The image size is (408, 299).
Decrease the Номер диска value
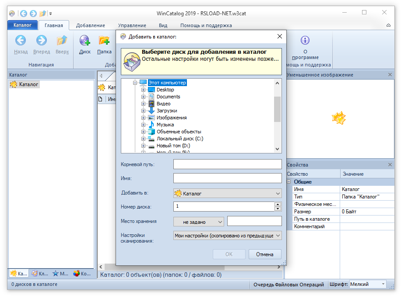pos(278,209)
